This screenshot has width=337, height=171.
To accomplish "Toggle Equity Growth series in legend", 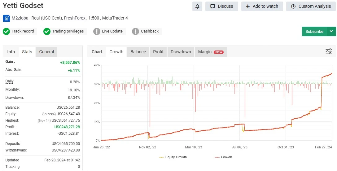I will 173,157.
